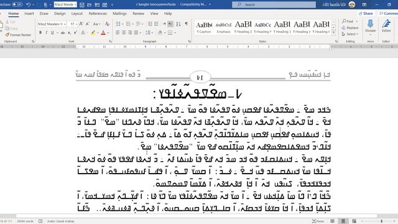Viewport: 398px width, 224px height.
Task: Focus the title bar Search box
Action: [x=274, y=4]
